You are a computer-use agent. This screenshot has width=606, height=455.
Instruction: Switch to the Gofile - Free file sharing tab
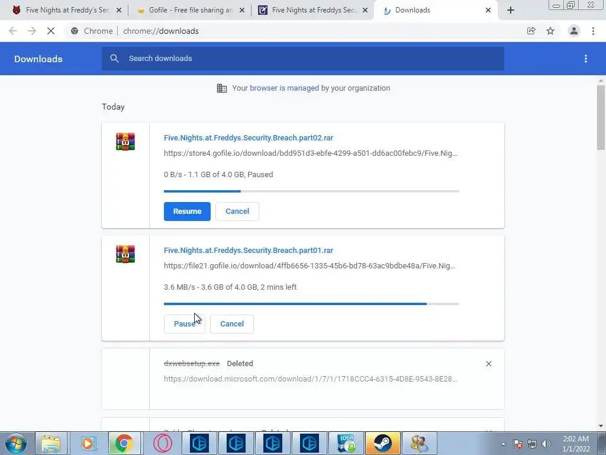pyautogui.click(x=189, y=10)
